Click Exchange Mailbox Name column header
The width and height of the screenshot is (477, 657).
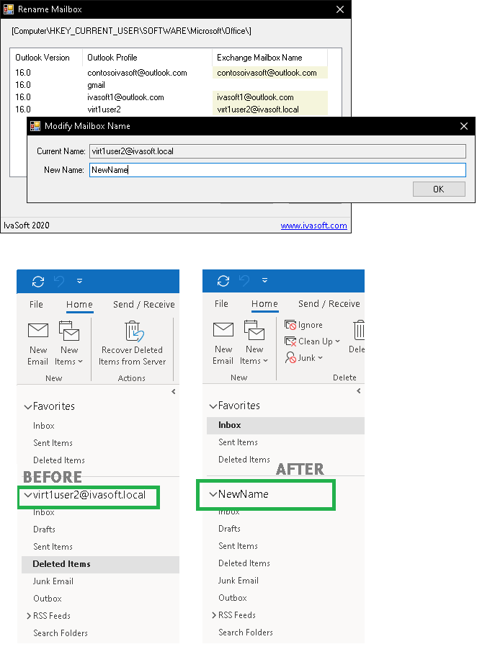tap(270, 58)
